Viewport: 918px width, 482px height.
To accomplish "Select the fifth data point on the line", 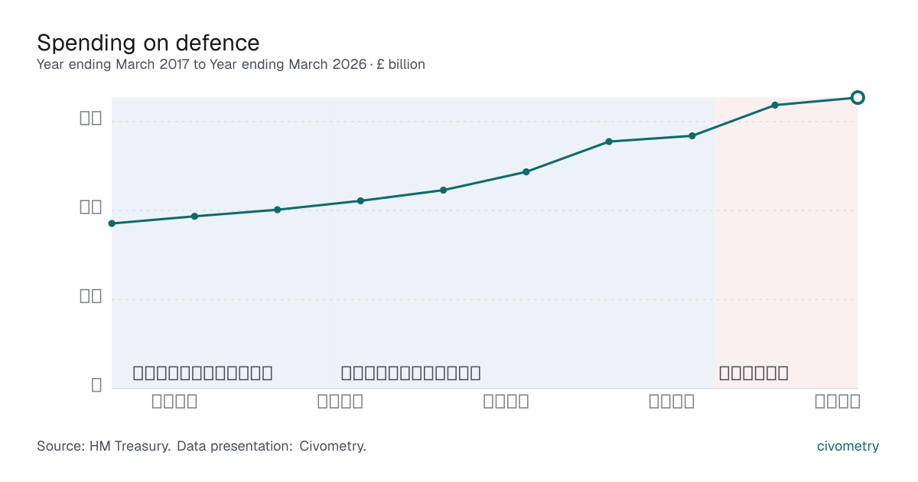I will [x=443, y=190].
